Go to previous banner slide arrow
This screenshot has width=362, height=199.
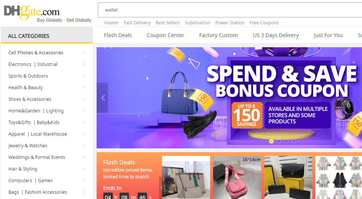point(103,98)
